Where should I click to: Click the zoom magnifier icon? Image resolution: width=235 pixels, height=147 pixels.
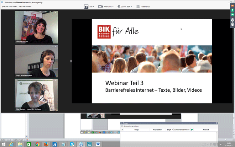(x=119, y=7)
